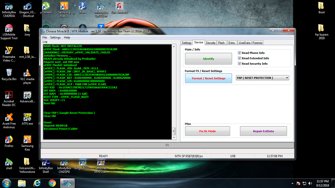Switch to the Settings tab
Image resolution: width=335 pixels, height=188 pixels.
tap(187, 43)
